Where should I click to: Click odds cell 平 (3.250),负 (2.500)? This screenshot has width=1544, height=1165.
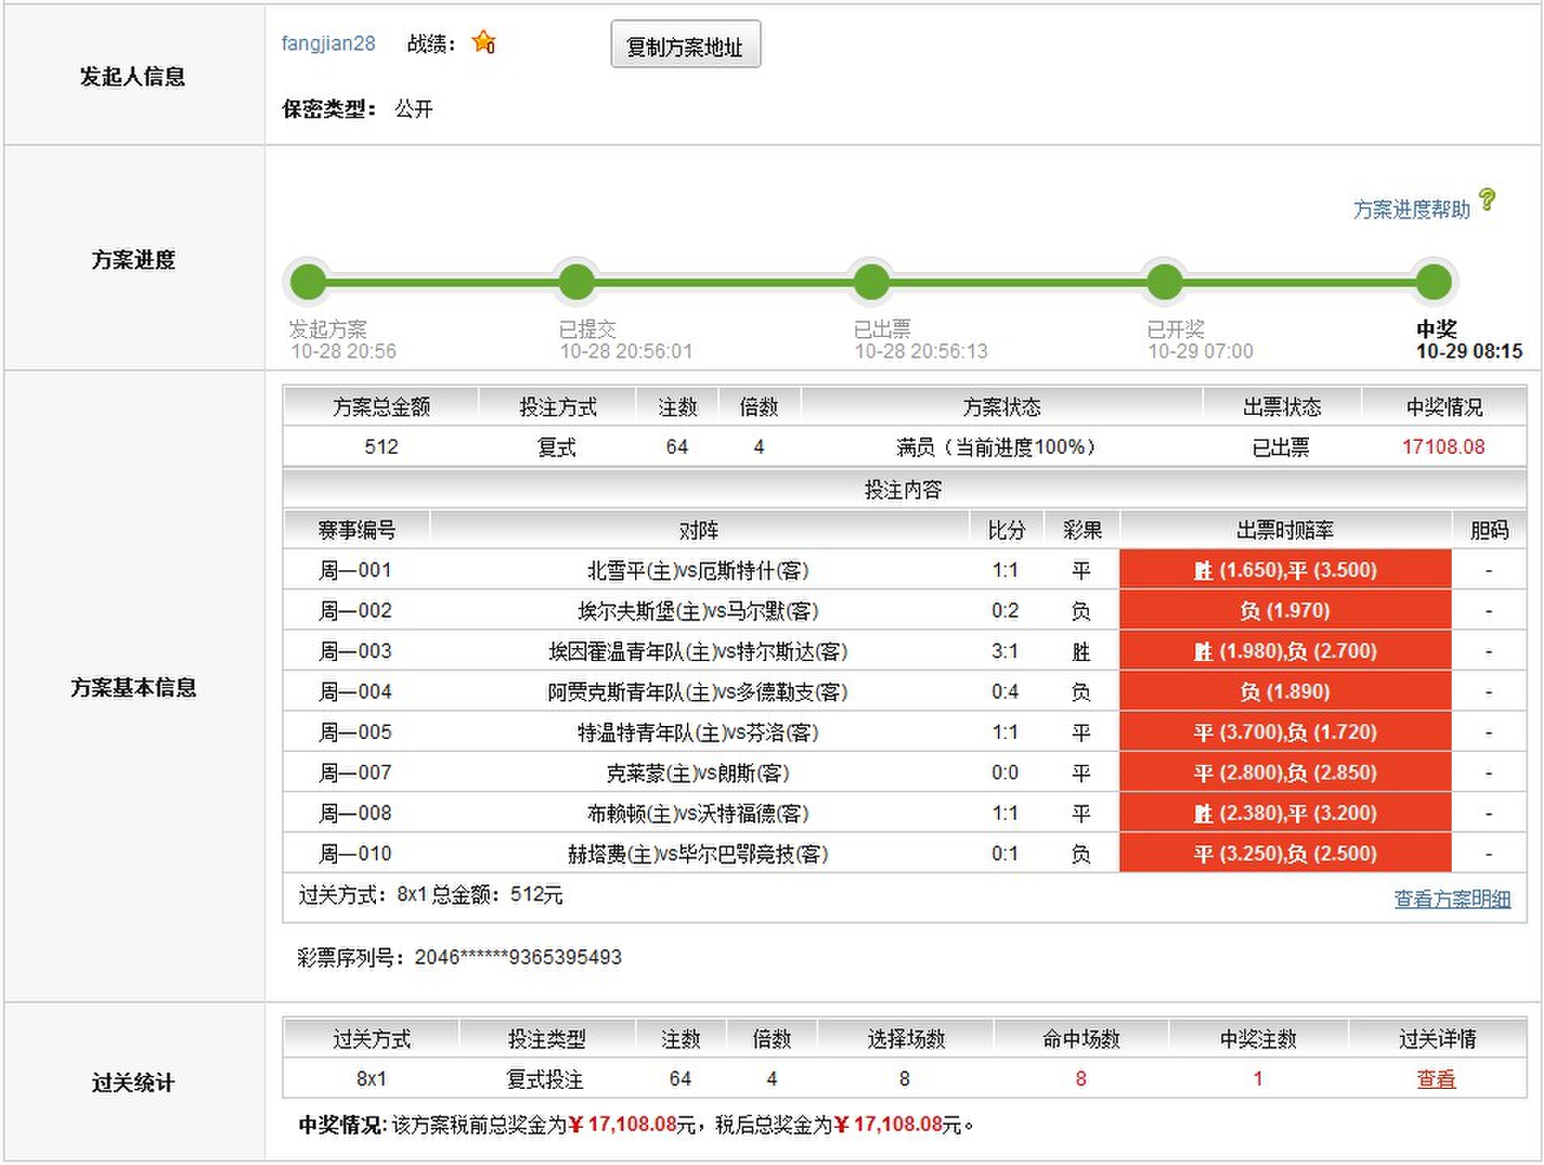[x=1285, y=854]
